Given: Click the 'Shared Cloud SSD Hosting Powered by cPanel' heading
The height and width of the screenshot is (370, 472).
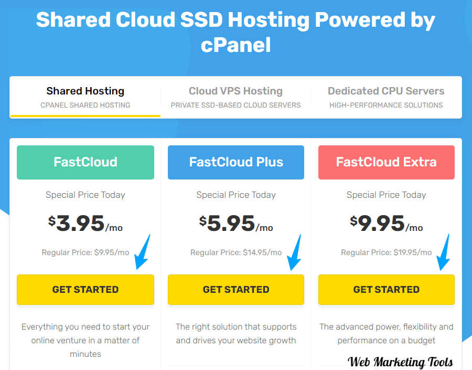Looking at the screenshot, I should click(235, 32).
